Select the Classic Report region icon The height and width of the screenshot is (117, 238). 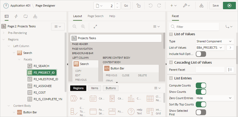tap(150, 98)
